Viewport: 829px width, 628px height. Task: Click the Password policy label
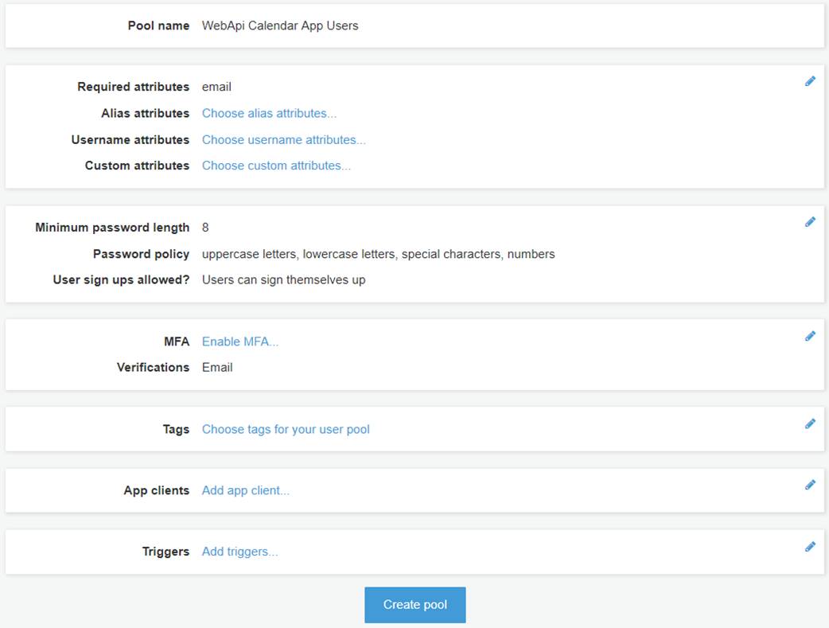141,254
